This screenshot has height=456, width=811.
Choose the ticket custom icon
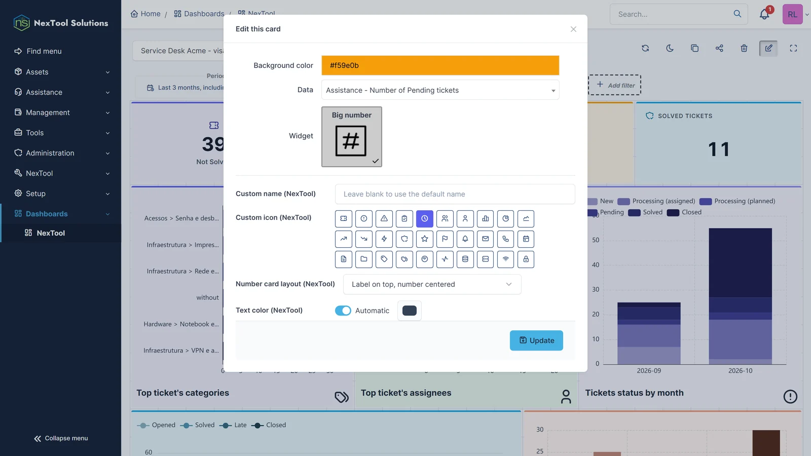click(x=344, y=219)
